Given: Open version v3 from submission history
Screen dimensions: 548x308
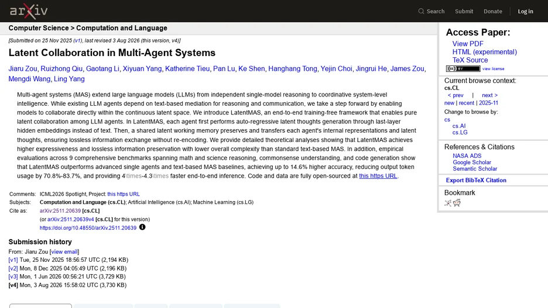Looking at the screenshot, I should 13,276.
